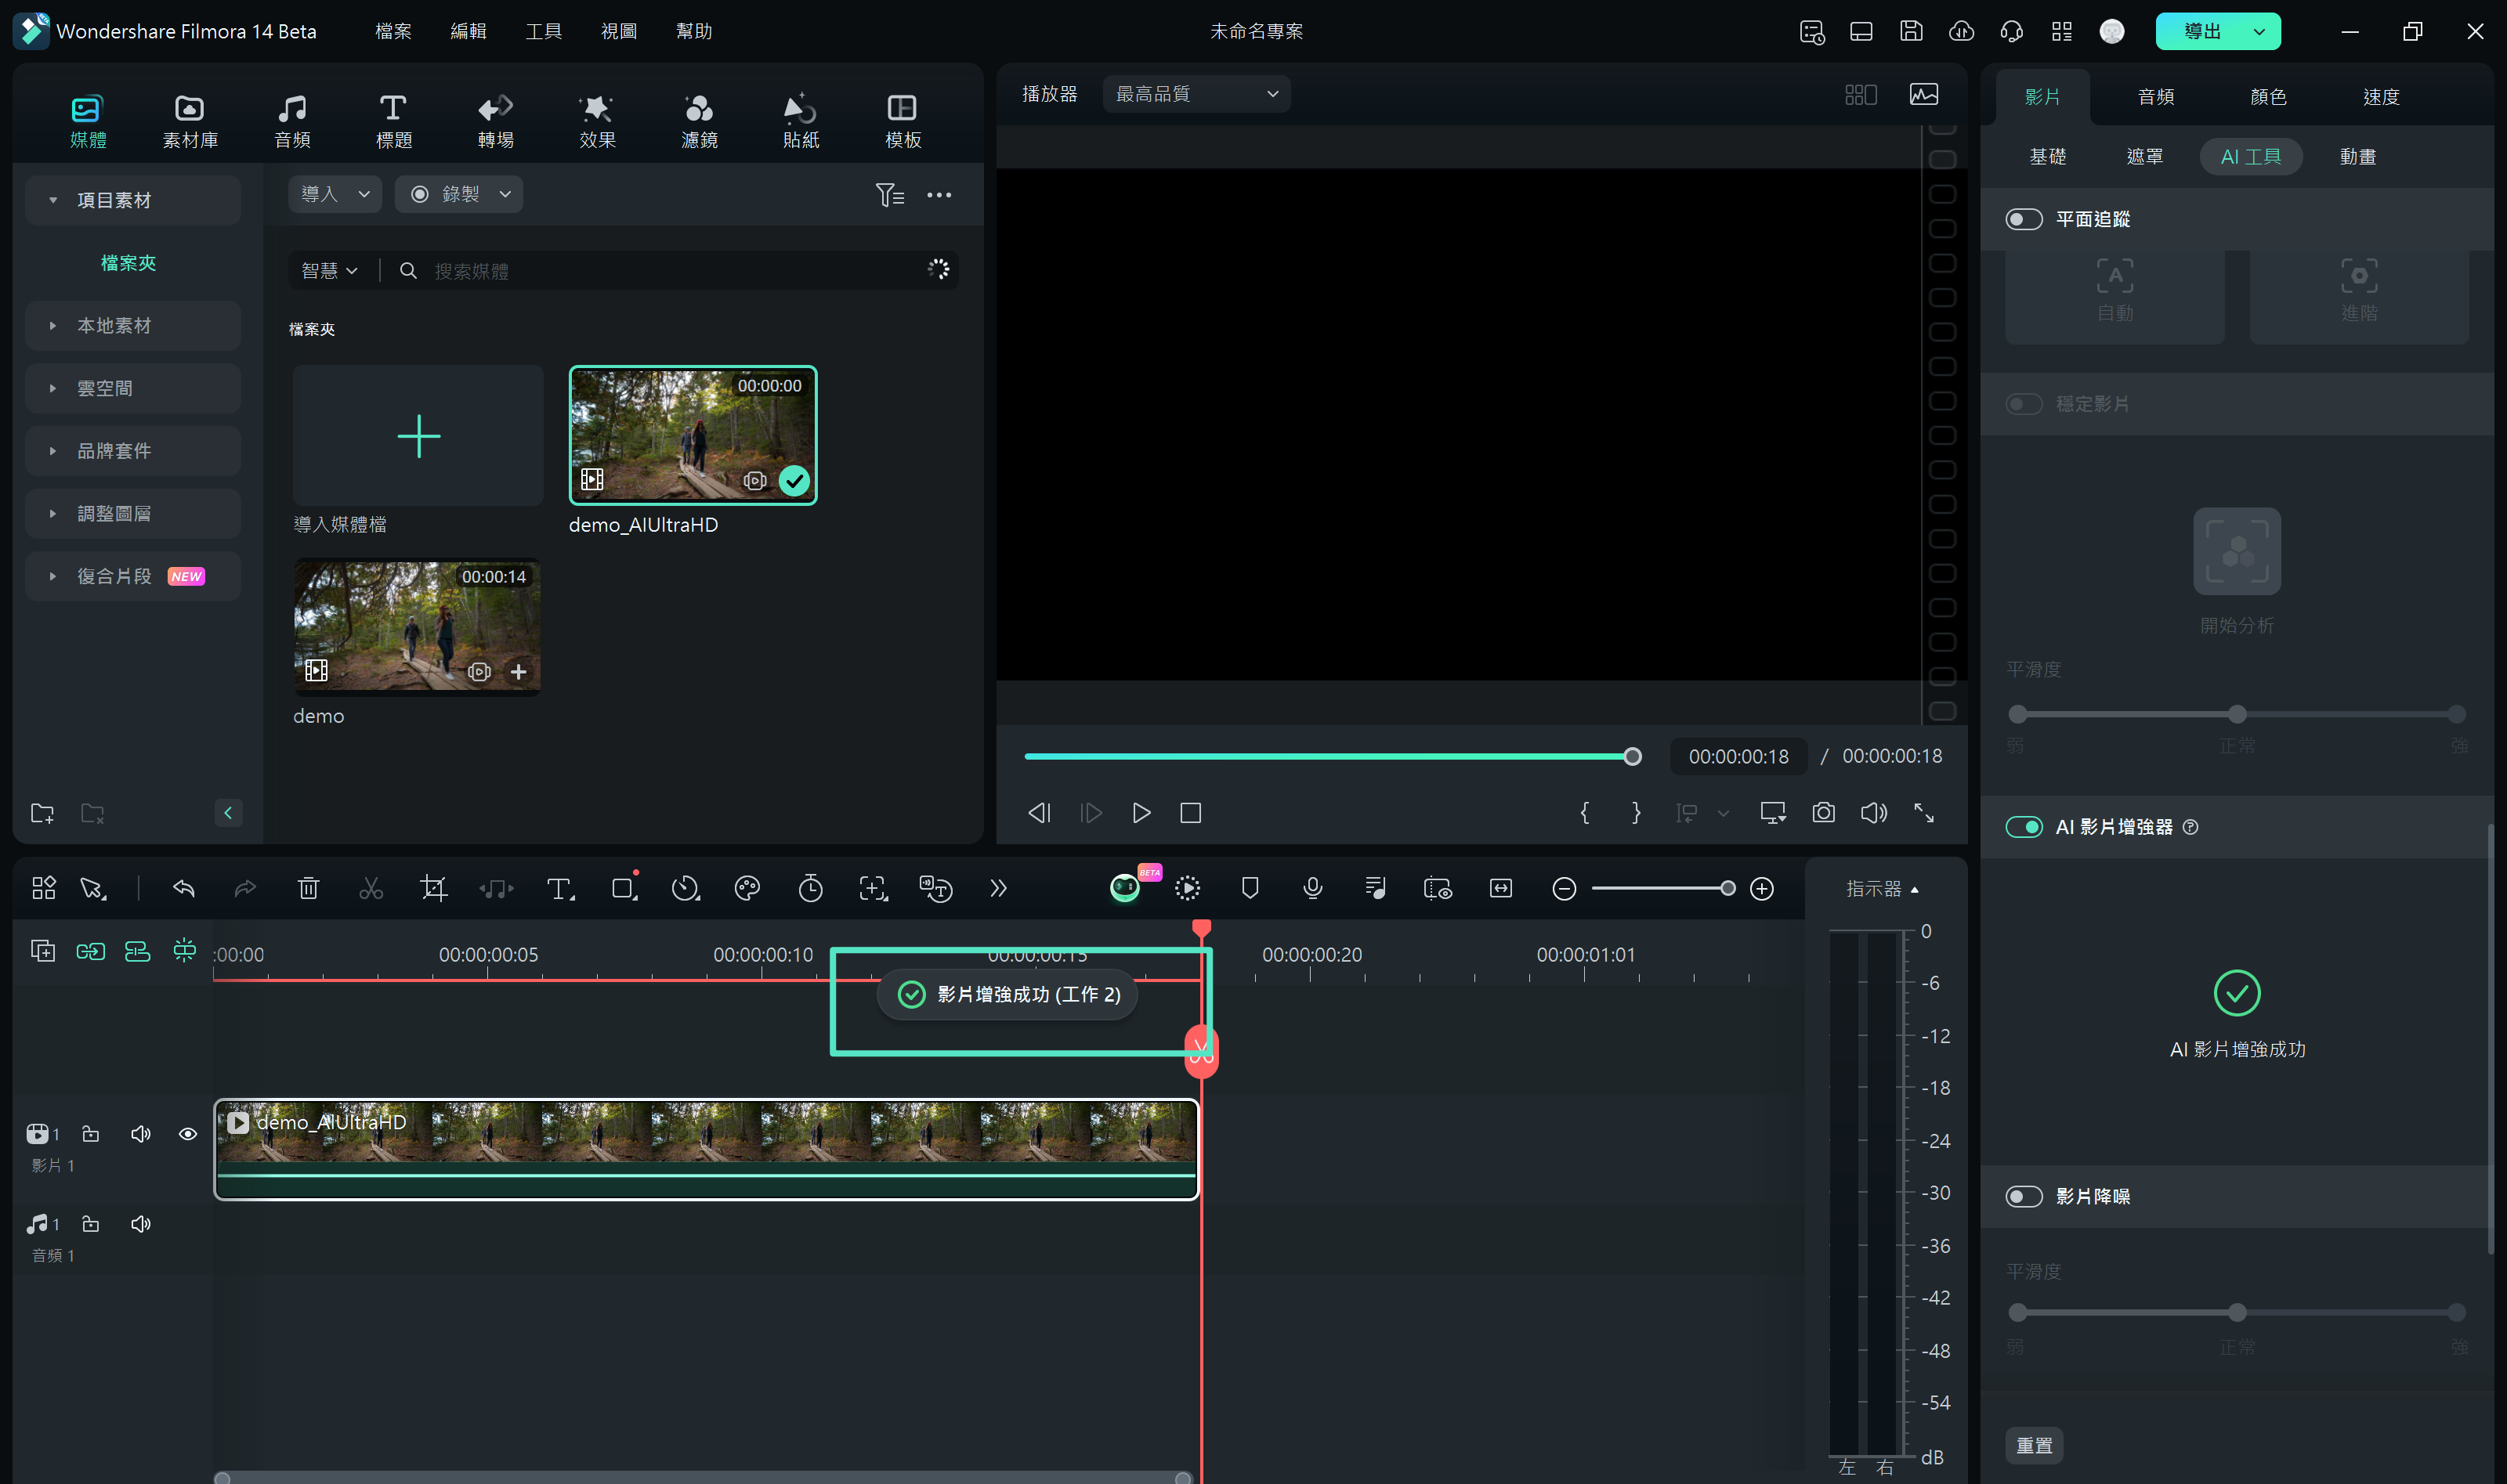This screenshot has width=2507, height=1484.
Task: Open the 轉場 transitions tab
Action: pyautogui.click(x=495, y=120)
